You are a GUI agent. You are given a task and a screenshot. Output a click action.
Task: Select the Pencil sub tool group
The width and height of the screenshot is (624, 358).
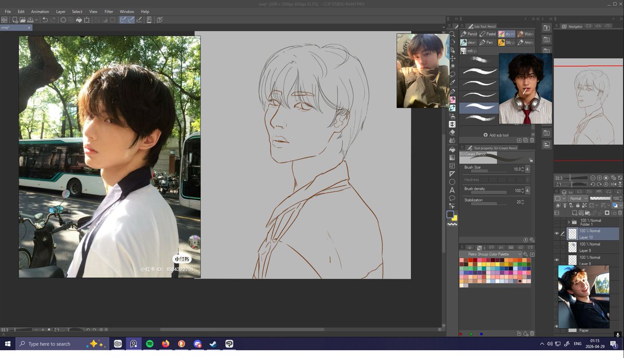[x=469, y=34]
